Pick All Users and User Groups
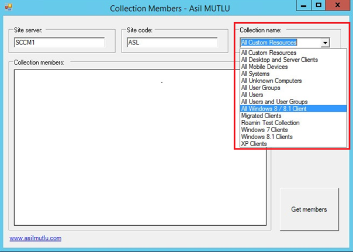This screenshot has height=252, width=353. pyautogui.click(x=293, y=102)
